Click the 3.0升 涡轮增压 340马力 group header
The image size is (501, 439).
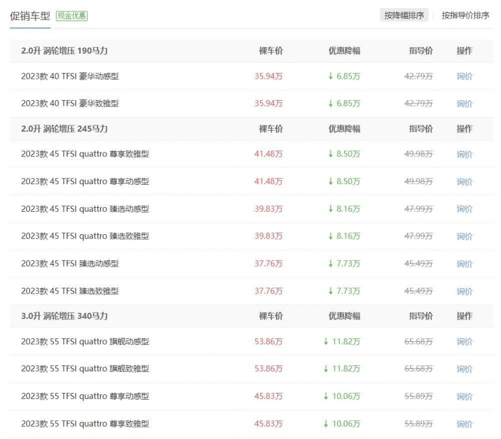(64, 316)
